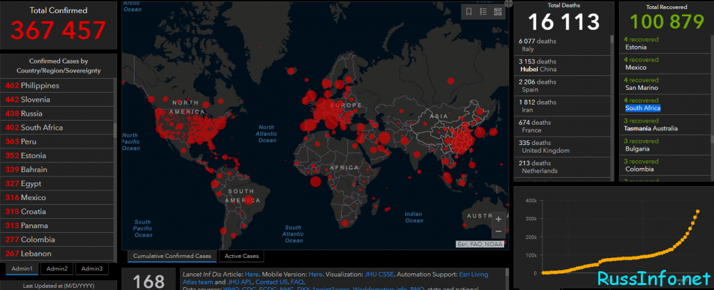Open the FAQ link
Screen dimensions: 714x290
click(297, 282)
